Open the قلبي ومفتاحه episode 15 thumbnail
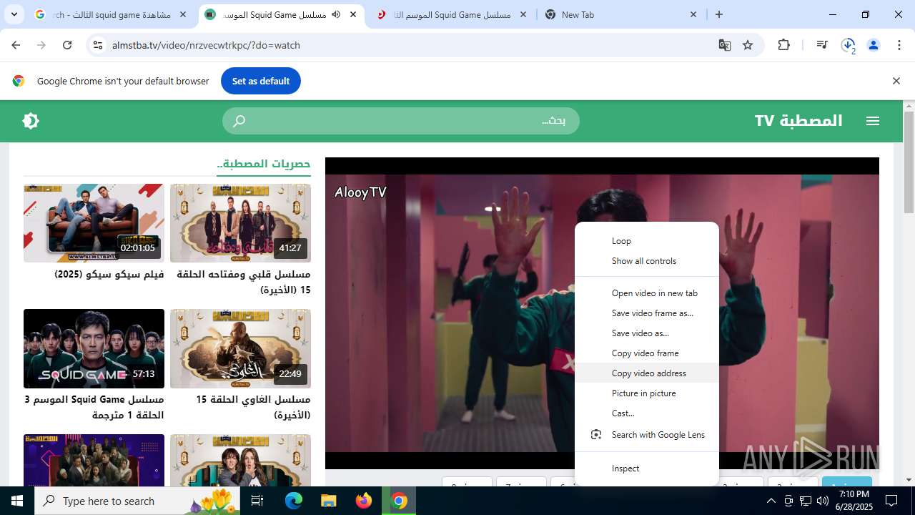Image resolution: width=915 pixels, height=515 pixels. [x=240, y=223]
